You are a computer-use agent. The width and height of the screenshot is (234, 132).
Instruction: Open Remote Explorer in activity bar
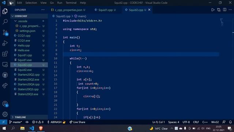(5, 65)
